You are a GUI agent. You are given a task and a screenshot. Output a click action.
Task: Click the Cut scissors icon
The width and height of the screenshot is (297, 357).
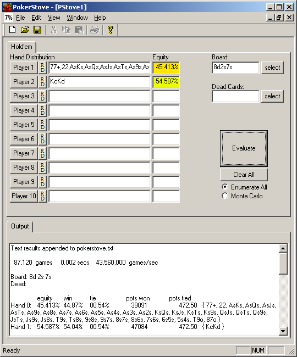pos(53,30)
